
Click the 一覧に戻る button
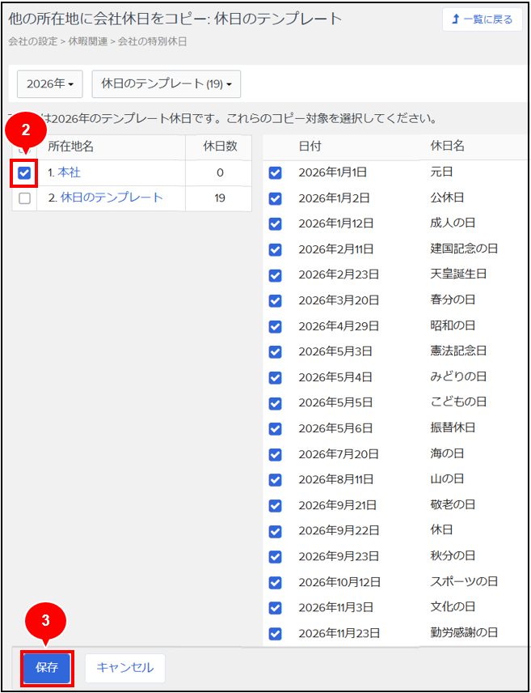482,19
